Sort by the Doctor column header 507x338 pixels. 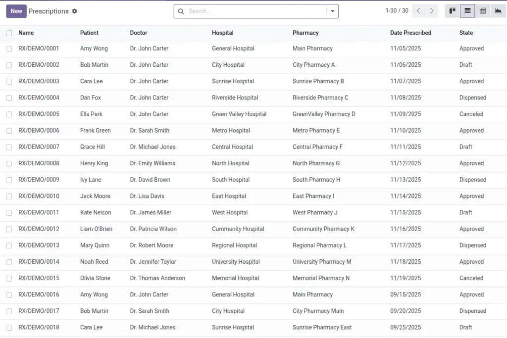(x=139, y=33)
